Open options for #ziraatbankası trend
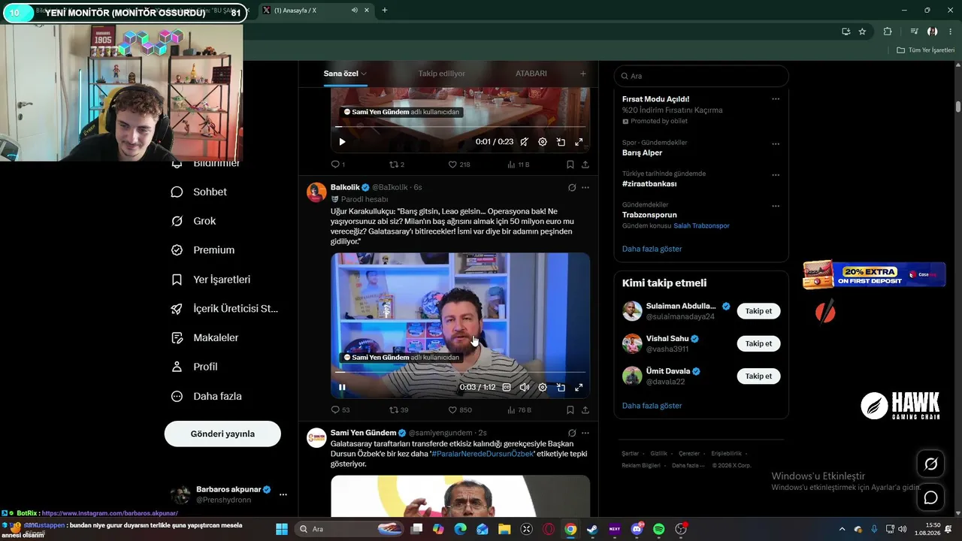 [776, 174]
